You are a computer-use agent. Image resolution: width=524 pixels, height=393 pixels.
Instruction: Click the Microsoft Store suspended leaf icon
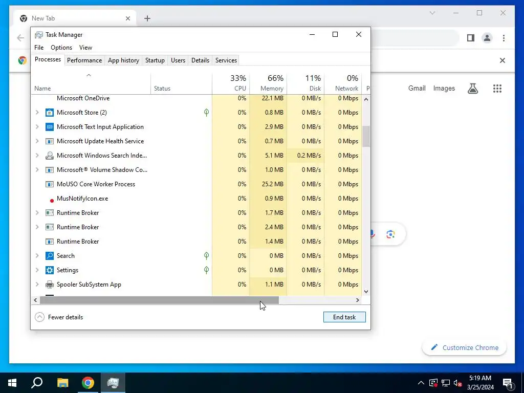(207, 113)
